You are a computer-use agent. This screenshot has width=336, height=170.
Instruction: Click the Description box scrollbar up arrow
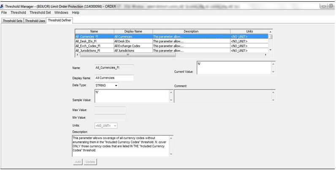[x=171, y=138]
